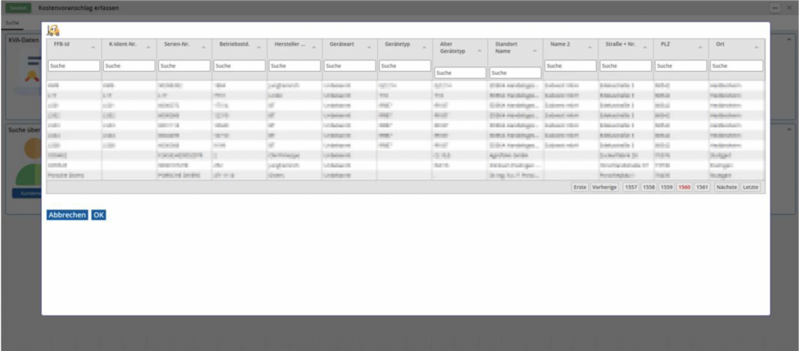Focus the Geräteart search field
Image resolution: width=799 pixels, height=351 pixels.
tap(350, 65)
